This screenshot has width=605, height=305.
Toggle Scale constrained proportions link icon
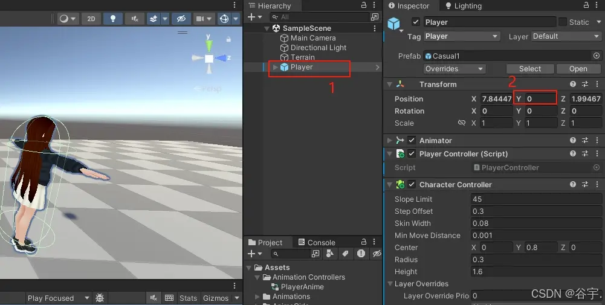[462, 123]
